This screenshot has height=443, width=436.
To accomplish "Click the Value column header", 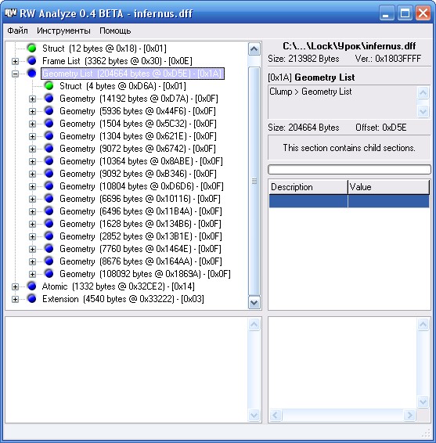I will [x=388, y=187].
